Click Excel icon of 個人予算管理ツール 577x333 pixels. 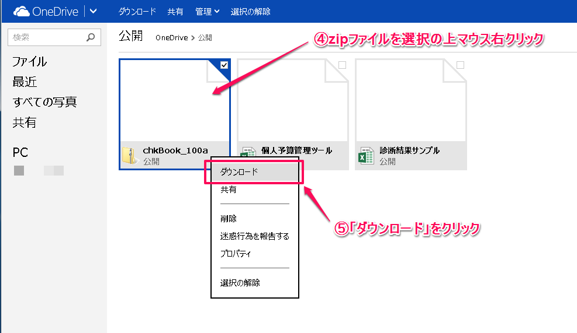click(x=248, y=153)
